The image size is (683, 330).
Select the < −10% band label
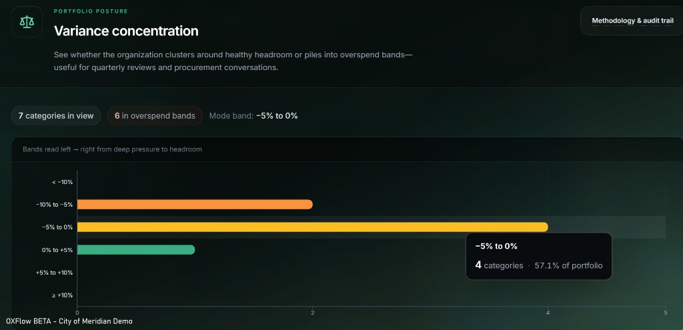pos(62,181)
